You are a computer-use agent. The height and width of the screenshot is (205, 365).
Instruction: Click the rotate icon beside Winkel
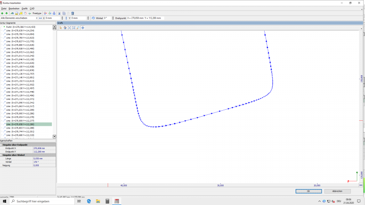pyautogui.click(x=93, y=18)
